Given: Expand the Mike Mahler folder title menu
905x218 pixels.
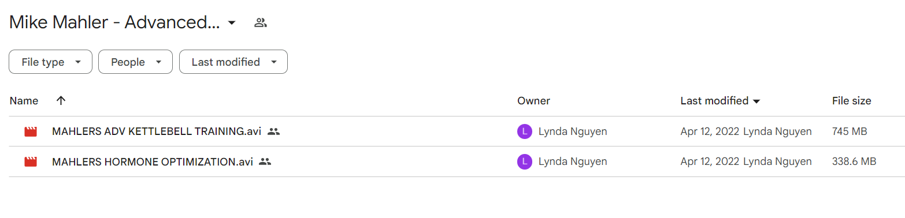Looking at the screenshot, I should tap(232, 23).
